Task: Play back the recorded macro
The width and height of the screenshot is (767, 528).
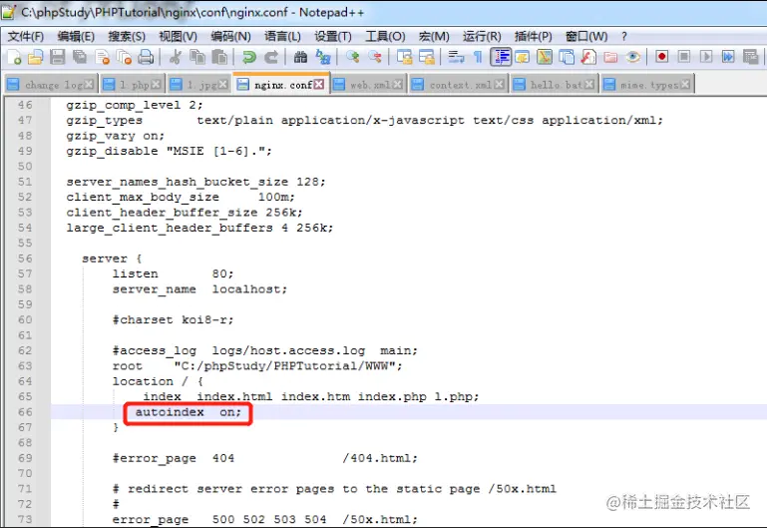Action: coord(706,57)
